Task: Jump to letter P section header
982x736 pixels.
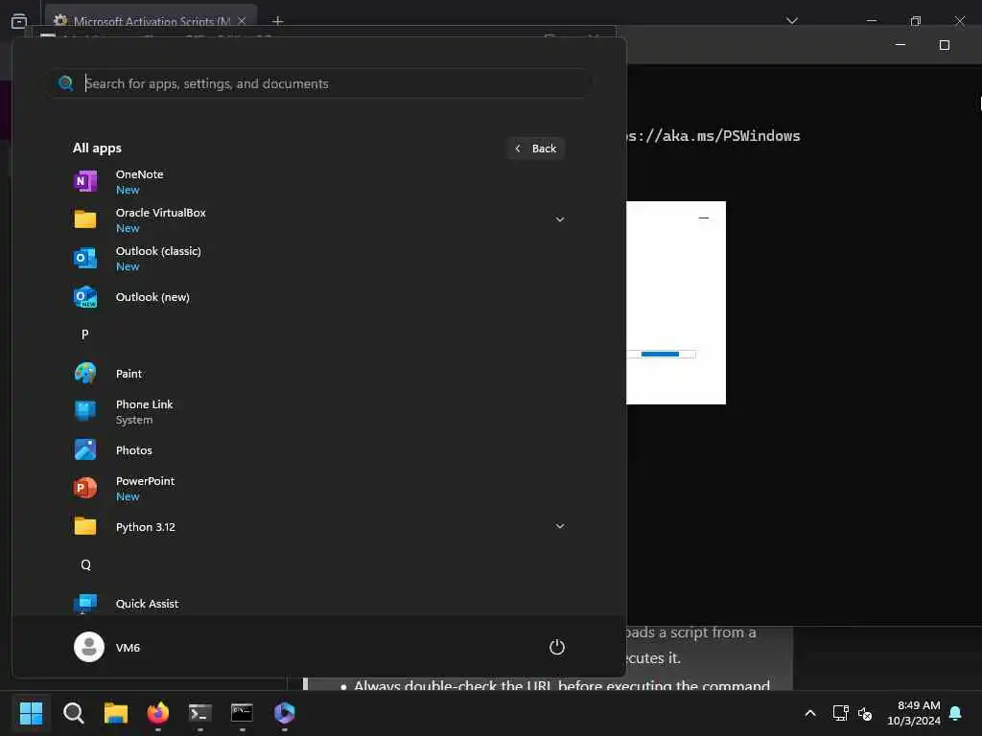Action: tap(85, 334)
